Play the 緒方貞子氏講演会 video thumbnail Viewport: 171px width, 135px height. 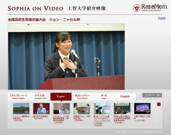41,108
